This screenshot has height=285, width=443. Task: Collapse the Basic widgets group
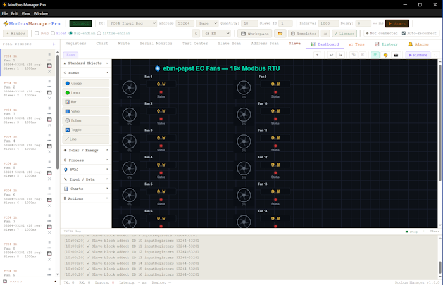coord(86,73)
